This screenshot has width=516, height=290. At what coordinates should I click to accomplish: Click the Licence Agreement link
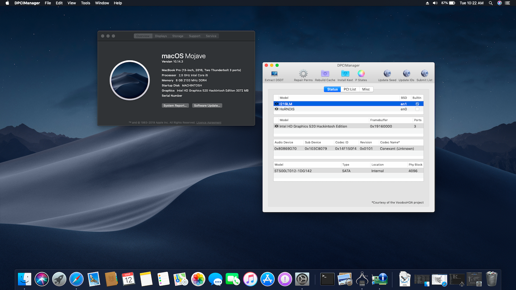(x=209, y=122)
